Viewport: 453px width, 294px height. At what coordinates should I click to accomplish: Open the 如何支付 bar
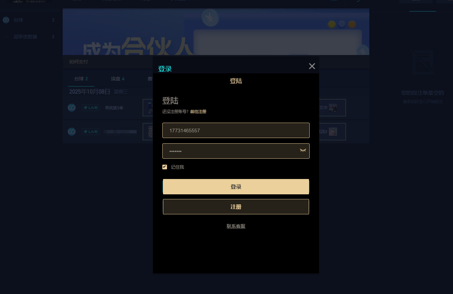click(216, 62)
